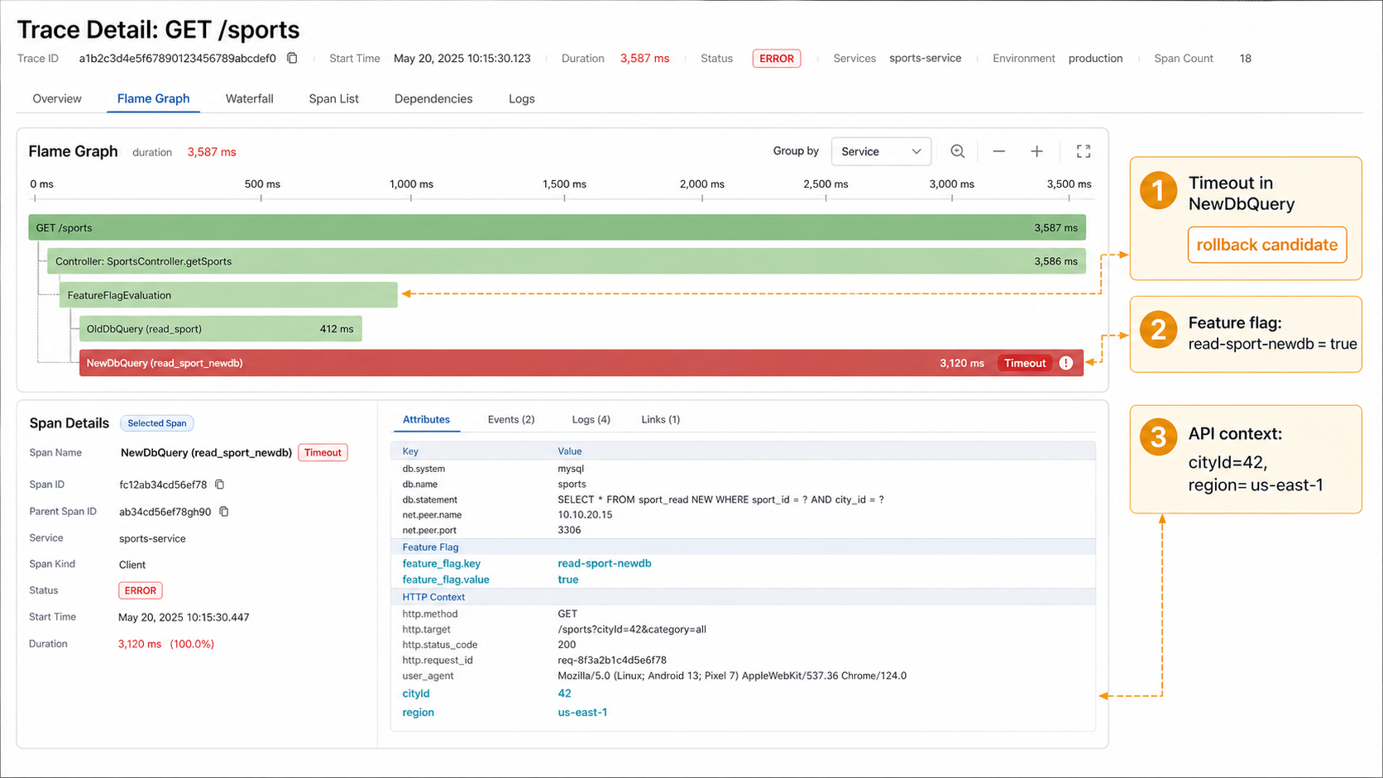
Task: Click the 3,000 ms timeline tick
Action: [x=951, y=184]
